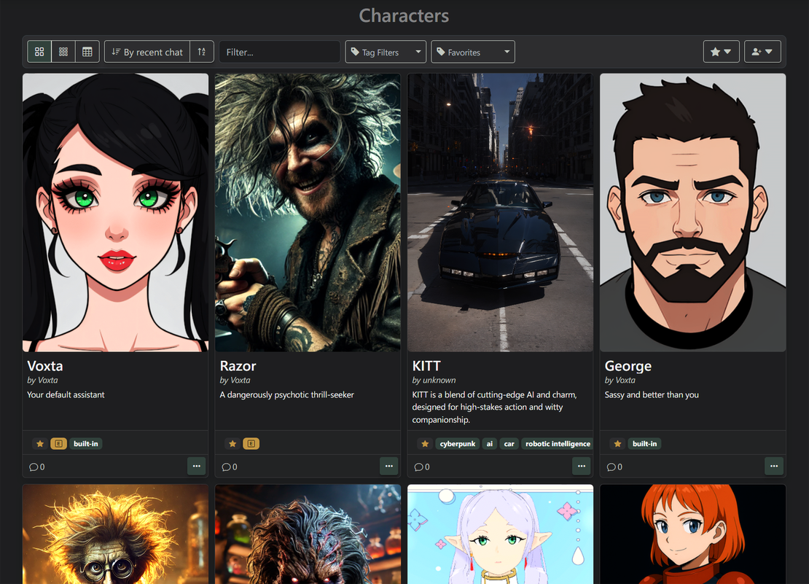Open the add character menu
This screenshot has height=584, width=809.
762,52
